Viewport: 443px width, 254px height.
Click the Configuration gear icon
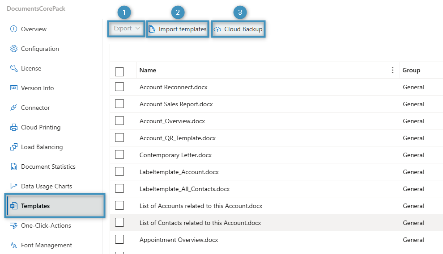(13, 49)
